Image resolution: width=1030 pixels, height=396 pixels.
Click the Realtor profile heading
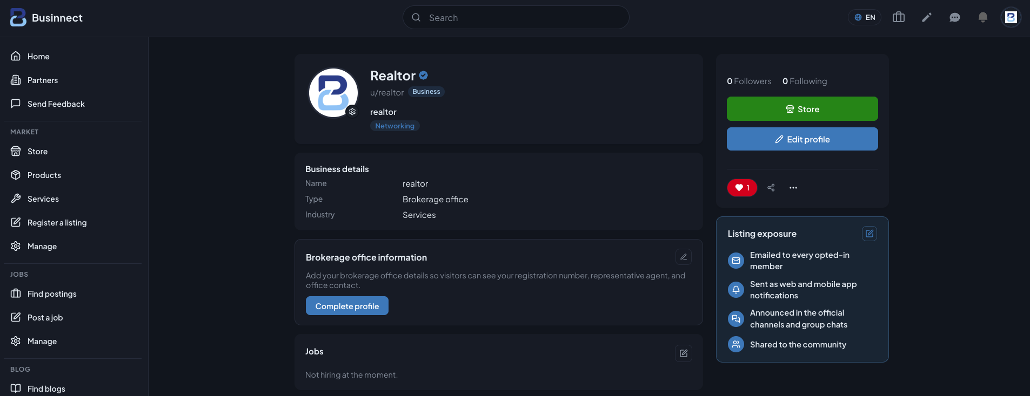pyautogui.click(x=393, y=76)
